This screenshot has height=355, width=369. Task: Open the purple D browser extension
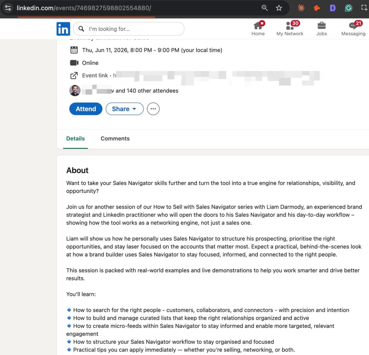pyautogui.click(x=333, y=8)
